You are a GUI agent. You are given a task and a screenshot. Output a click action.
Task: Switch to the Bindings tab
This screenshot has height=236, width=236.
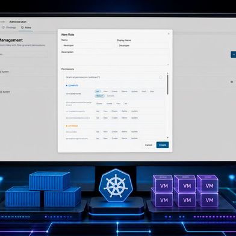coord(9,28)
